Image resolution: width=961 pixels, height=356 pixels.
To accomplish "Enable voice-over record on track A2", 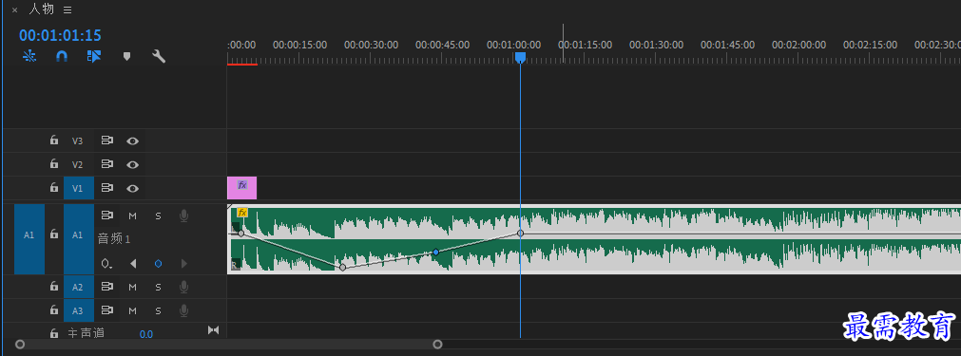I will click(x=183, y=287).
